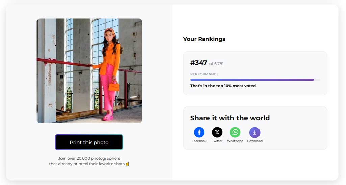The height and width of the screenshot is (185, 346).
Task: Click the PERFORMANCE label
Action: [204, 74]
